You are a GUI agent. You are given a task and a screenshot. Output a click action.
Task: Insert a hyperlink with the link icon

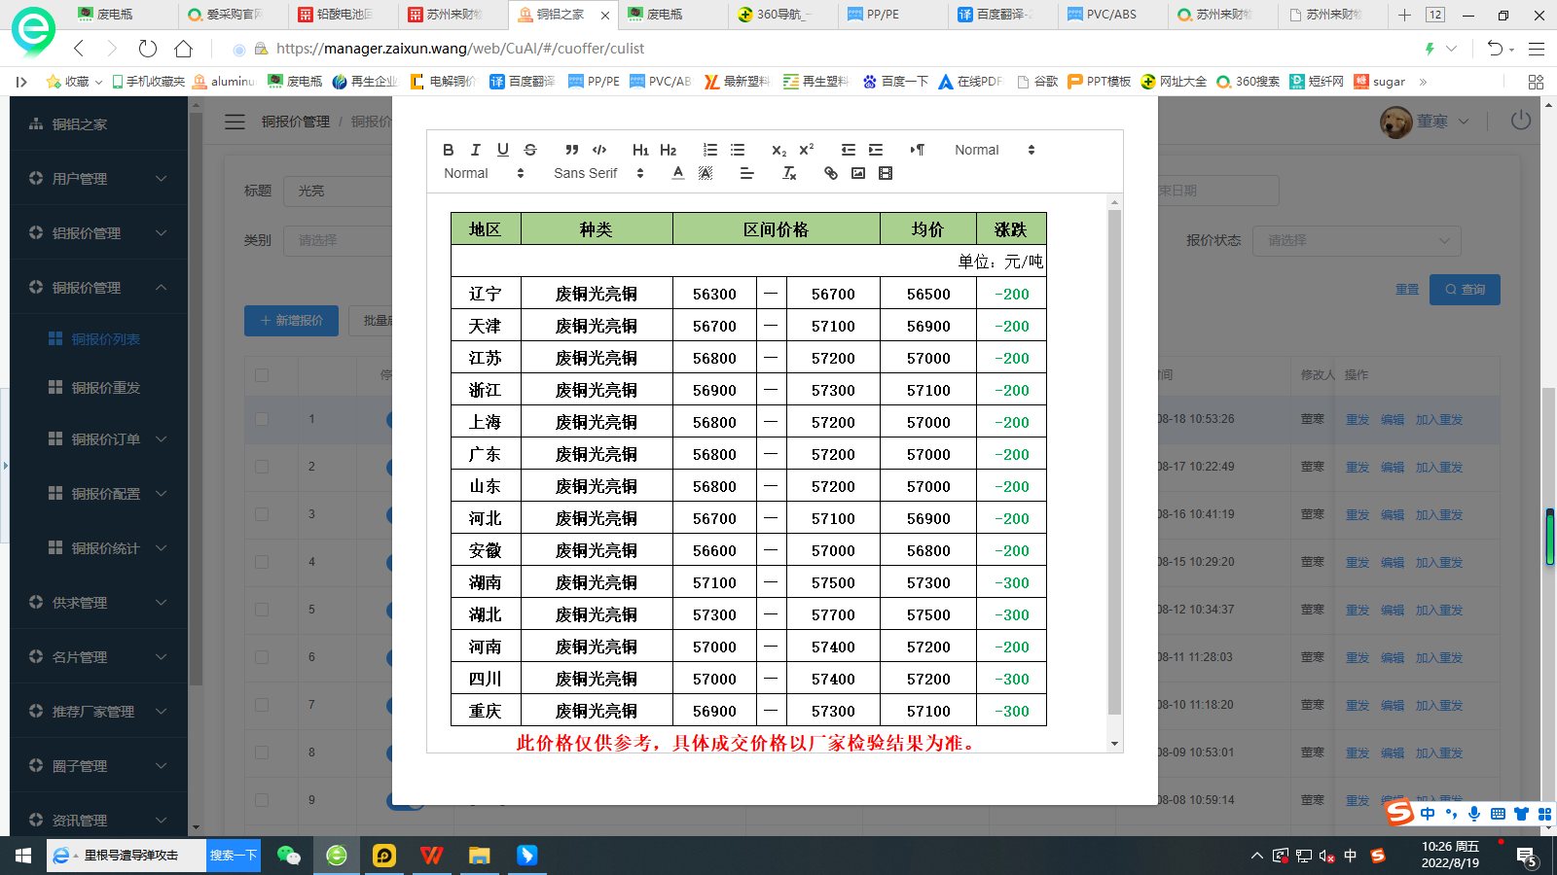coord(831,173)
